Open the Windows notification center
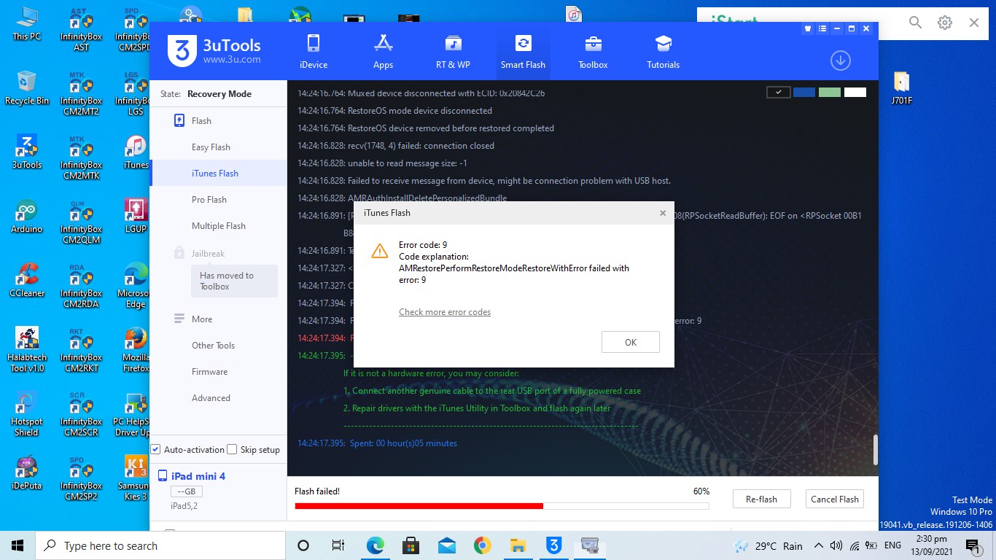996x560 pixels. [973, 545]
